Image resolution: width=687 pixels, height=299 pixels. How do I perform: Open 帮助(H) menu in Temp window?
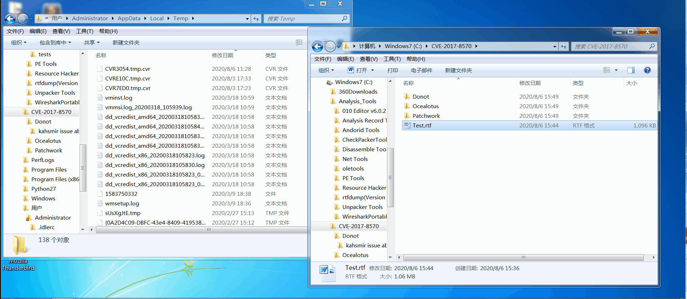pos(108,31)
